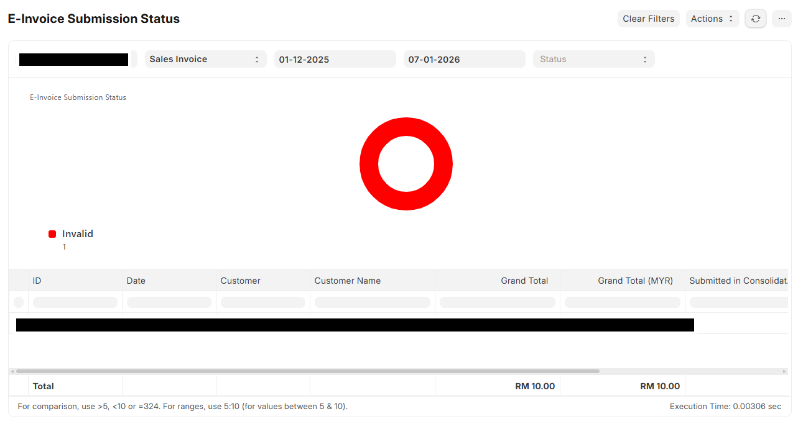Open the three-dots more options menu
The height and width of the screenshot is (424, 798).
782,19
